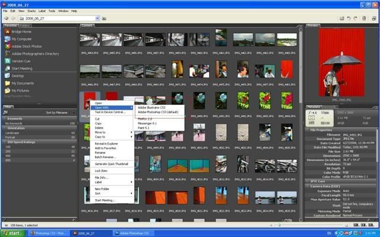Screen dimensions: 380x237
Task: Open the Metadata panel flyout menu
Action: point(375,107)
